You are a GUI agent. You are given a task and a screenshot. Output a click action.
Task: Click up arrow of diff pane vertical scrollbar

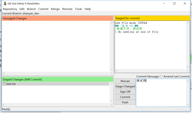pyautogui.click(x=188, y=23)
